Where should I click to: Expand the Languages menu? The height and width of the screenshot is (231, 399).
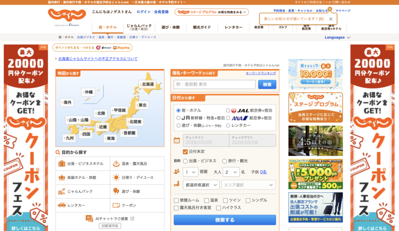[x=337, y=37]
